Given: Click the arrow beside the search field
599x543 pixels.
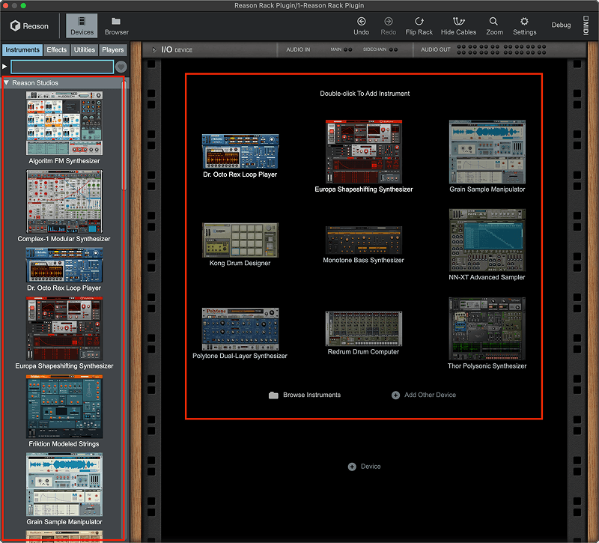Looking at the screenshot, I should tap(4, 67).
